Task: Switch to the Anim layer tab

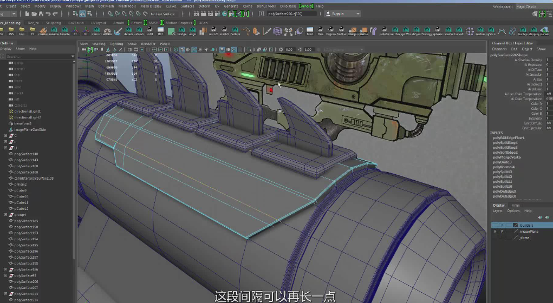Action: coord(516,206)
